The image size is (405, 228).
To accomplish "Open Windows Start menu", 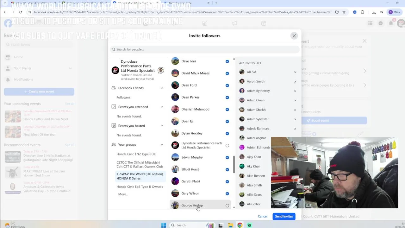I will click(164, 225).
